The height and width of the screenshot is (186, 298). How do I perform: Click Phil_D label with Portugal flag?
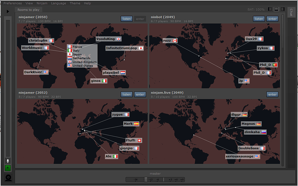[268, 65]
